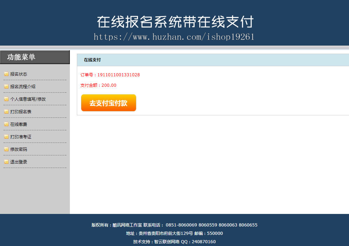Click the icon beside 报名状态
Viewport: 349px width, 246px height.
[6, 74]
